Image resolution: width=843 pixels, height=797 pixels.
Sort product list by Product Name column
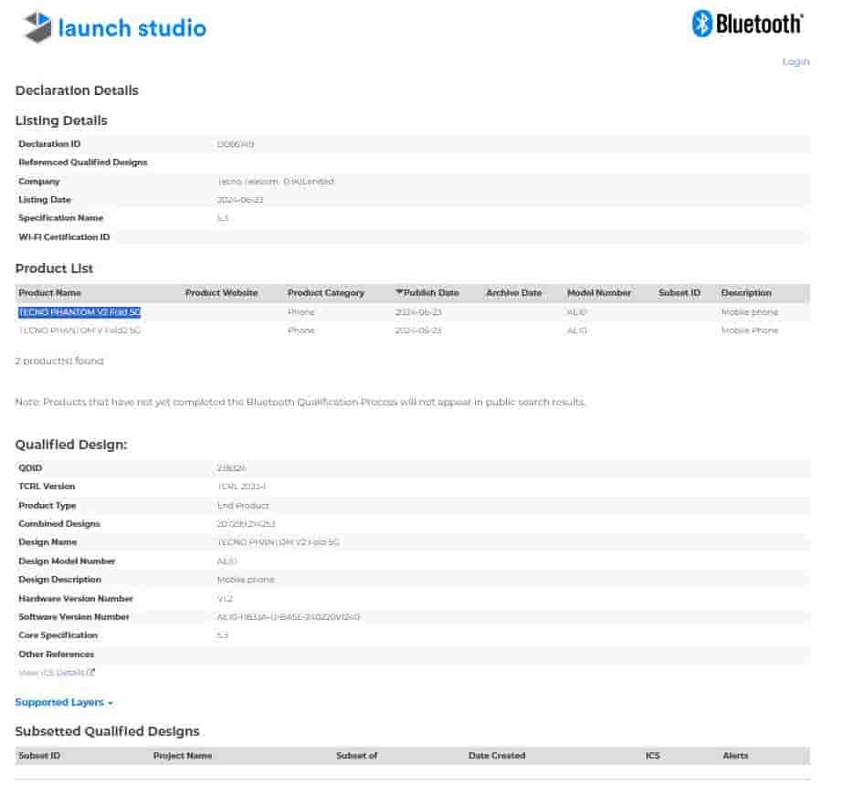point(49,293)
